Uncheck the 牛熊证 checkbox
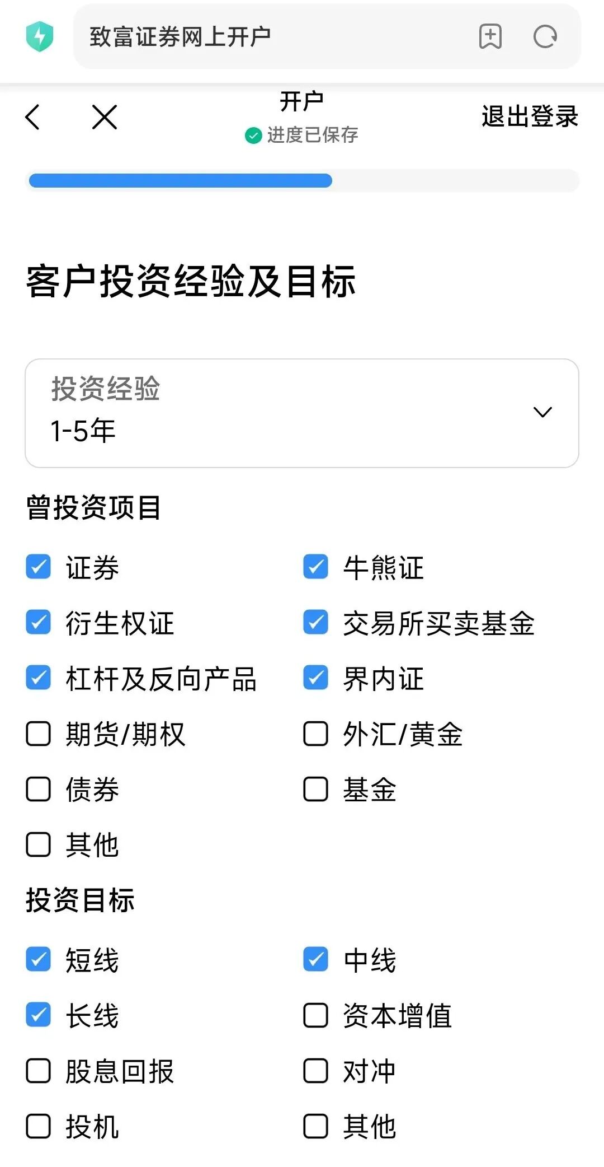This screenshot has width=604, height=1167. (x=316, y=567)
